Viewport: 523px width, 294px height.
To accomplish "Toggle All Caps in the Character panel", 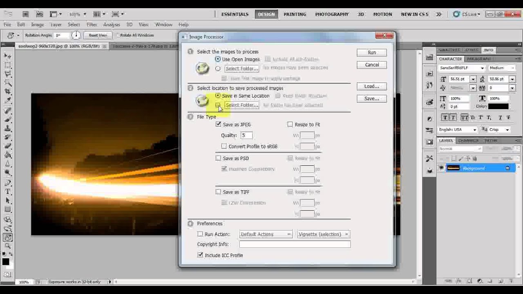I will [464, 118].
